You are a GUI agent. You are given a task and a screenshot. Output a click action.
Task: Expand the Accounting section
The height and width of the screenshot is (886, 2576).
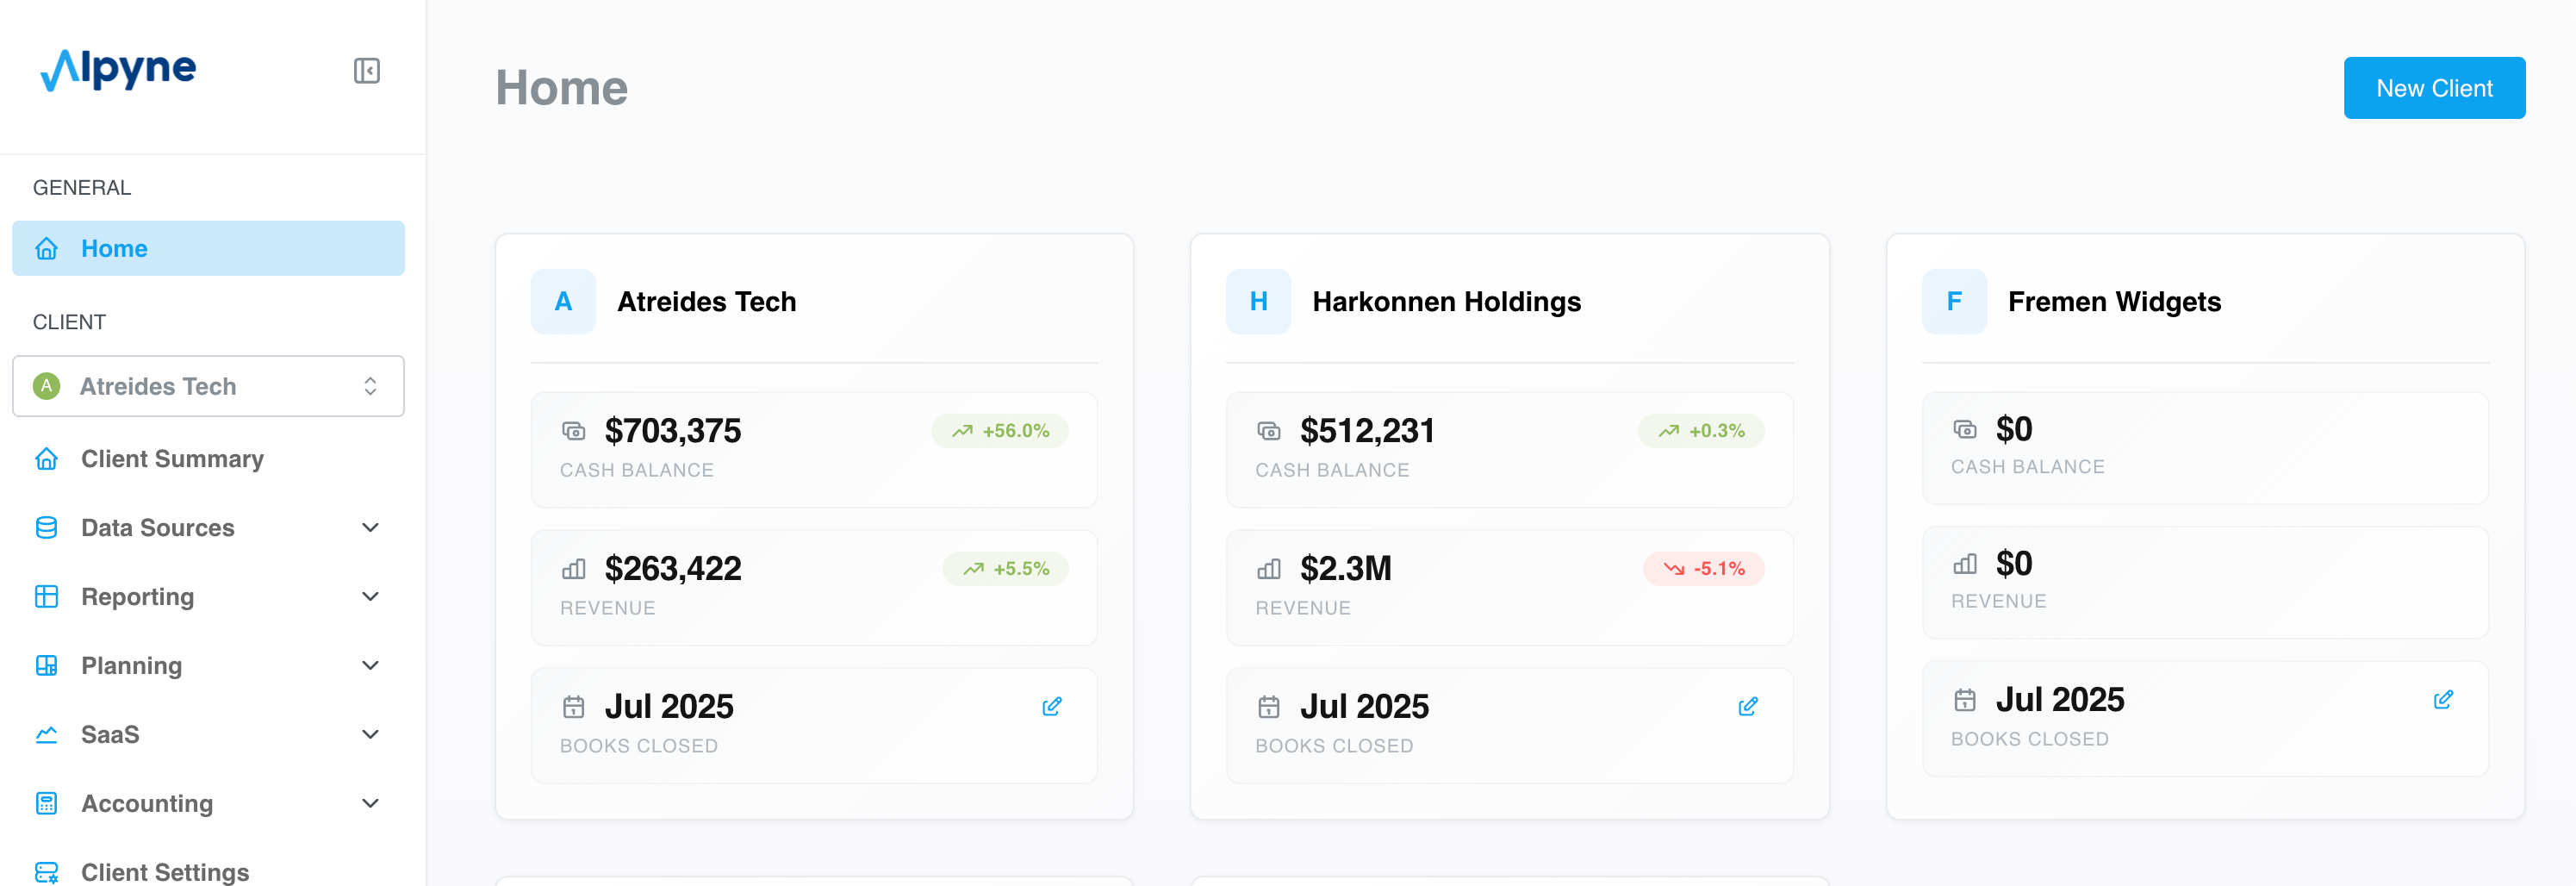[370, 804]
